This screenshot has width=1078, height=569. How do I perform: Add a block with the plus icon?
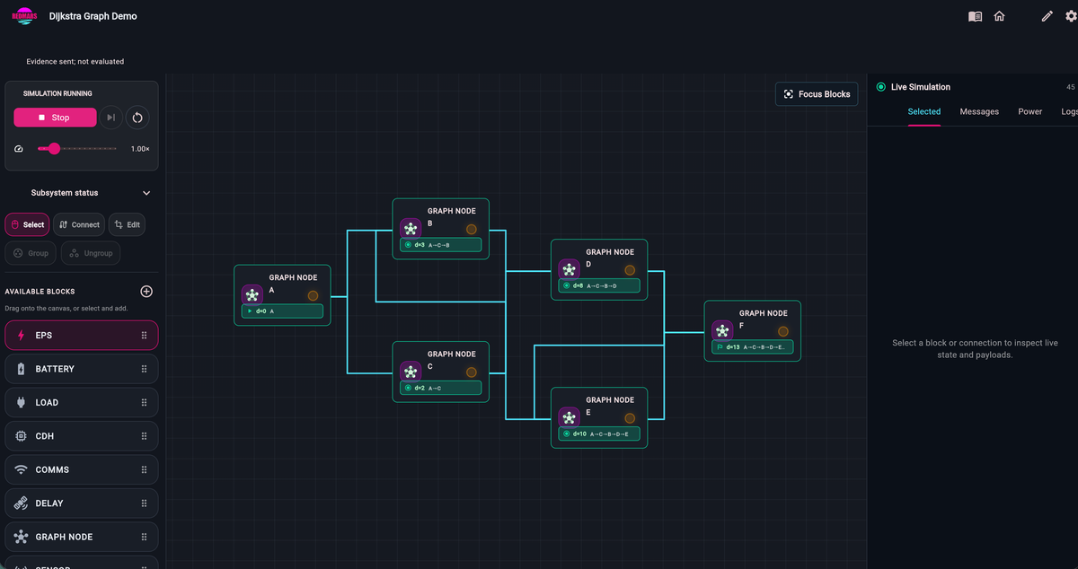(146, 292)
